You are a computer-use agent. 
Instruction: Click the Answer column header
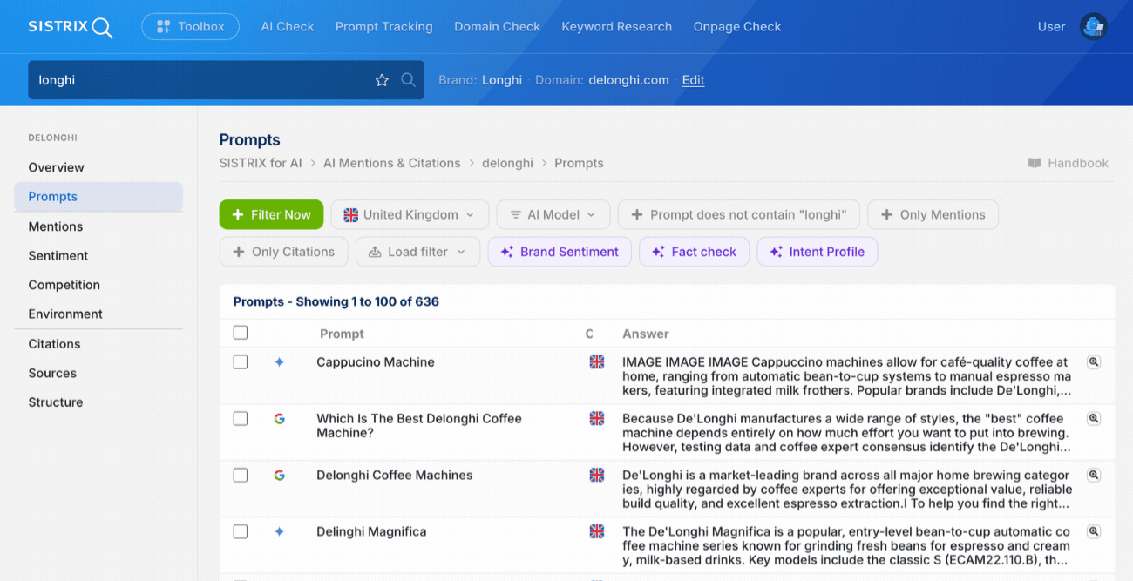(x=646, y=334)
